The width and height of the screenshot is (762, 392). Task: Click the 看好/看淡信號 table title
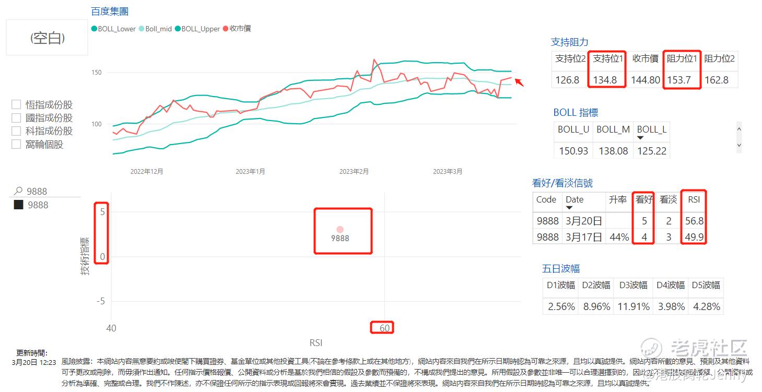pyautogui.click(x=562, y=183)
